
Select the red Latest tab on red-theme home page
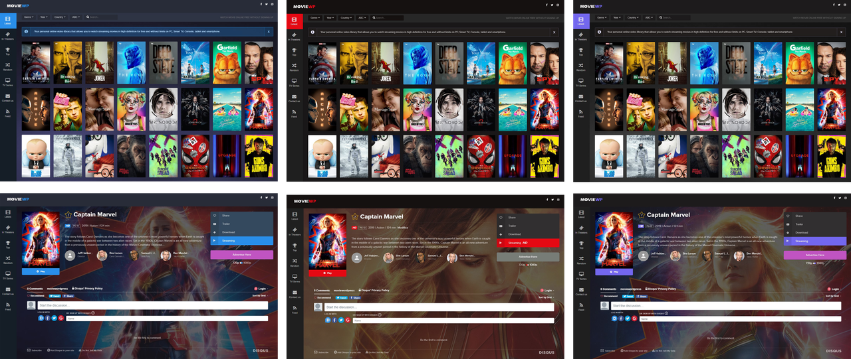(x=294, y=21)
